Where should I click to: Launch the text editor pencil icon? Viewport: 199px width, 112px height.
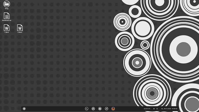point(106,109)
